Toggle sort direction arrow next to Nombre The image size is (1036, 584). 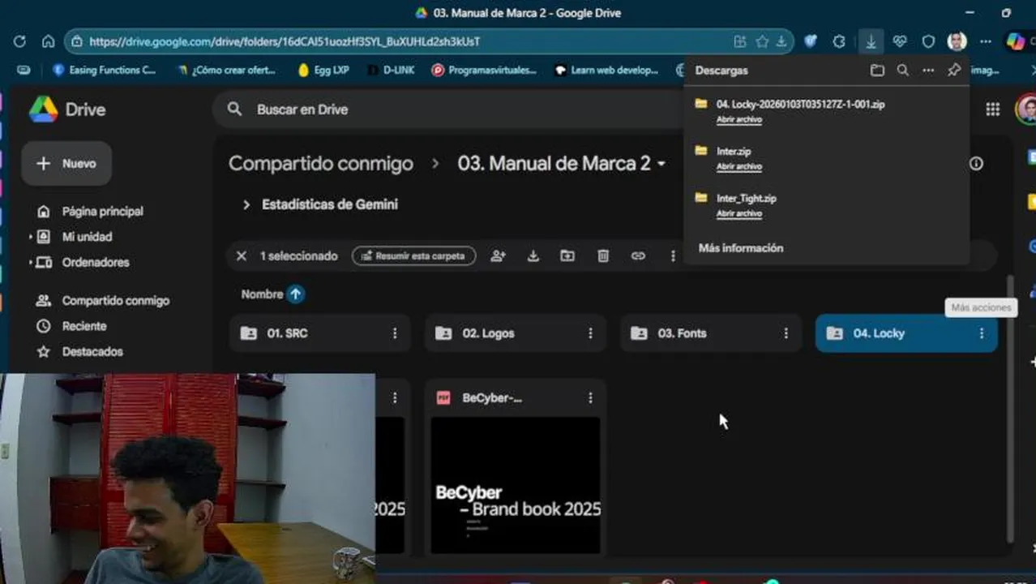coord(296,294)
